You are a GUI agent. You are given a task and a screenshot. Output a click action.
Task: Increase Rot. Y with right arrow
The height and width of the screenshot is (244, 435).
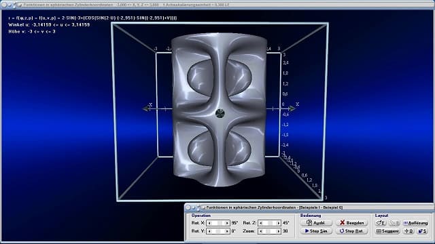click(x=226, y=231)
